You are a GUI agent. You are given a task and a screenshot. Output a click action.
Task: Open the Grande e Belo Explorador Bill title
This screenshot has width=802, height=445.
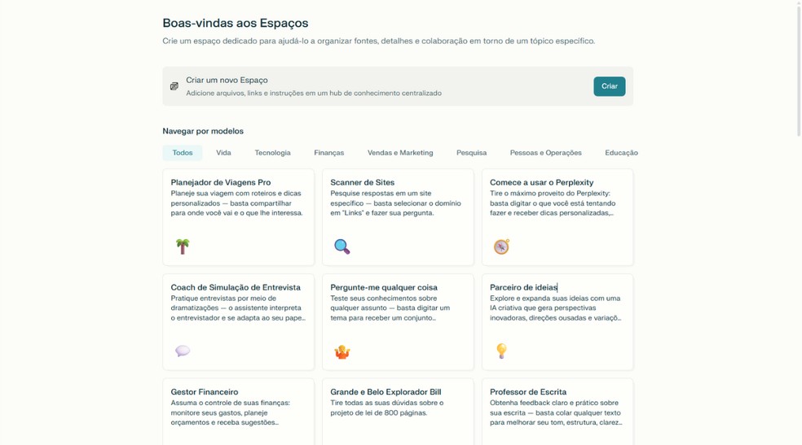tap(386, 392)
